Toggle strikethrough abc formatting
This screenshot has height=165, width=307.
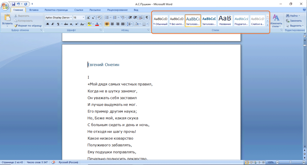click(66, 24)
